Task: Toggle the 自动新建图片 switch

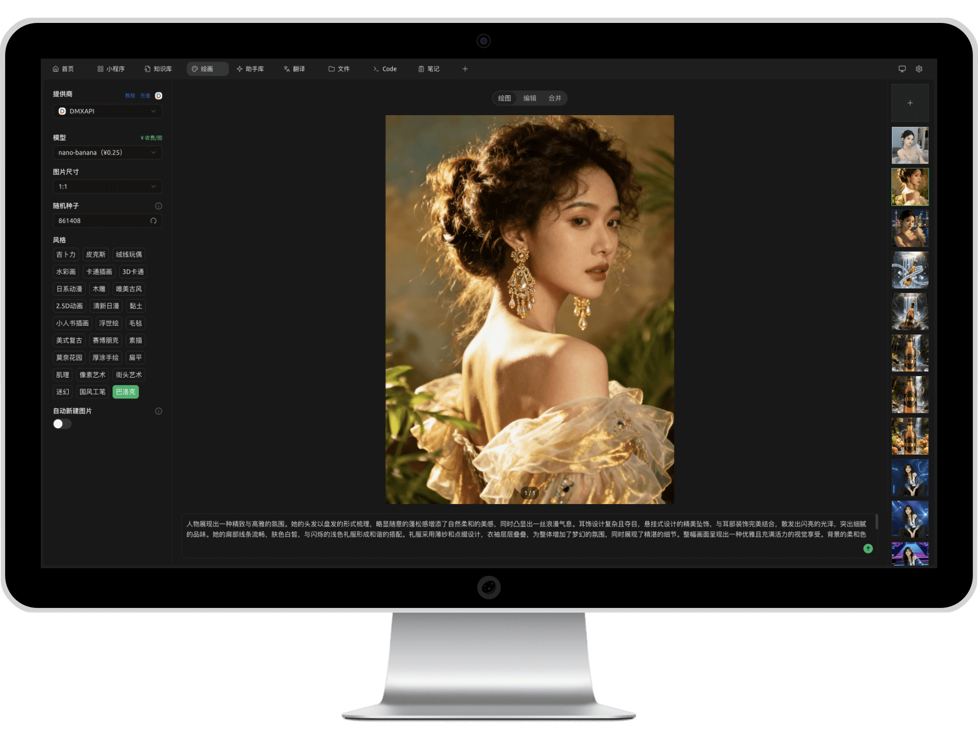Action: tap(62, 424)
